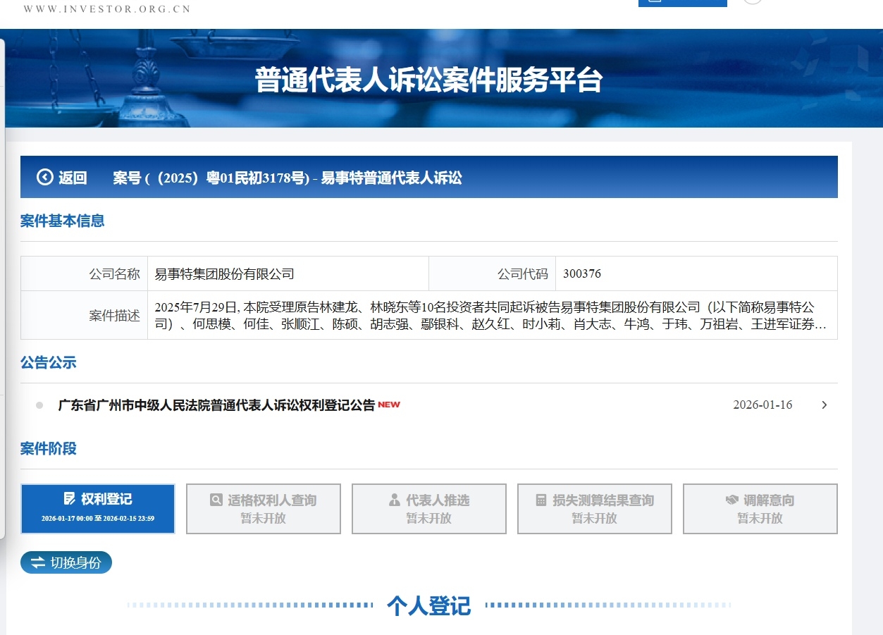Click the pencil icon on 权利登记
The image size is (883, 635).
[69, 499]
